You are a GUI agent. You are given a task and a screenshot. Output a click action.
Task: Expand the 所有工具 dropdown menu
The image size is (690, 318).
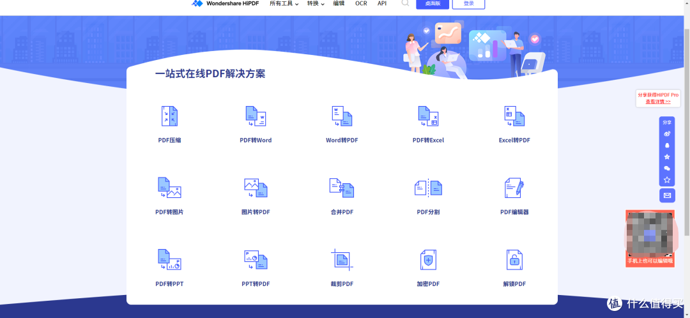[284, 4]
